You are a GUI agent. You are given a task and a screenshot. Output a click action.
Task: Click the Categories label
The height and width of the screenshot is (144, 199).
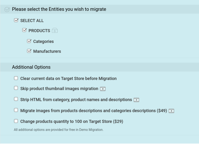[x=44, y=42]
